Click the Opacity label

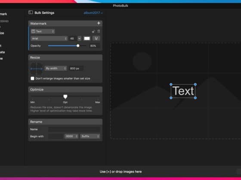(36, 46)
